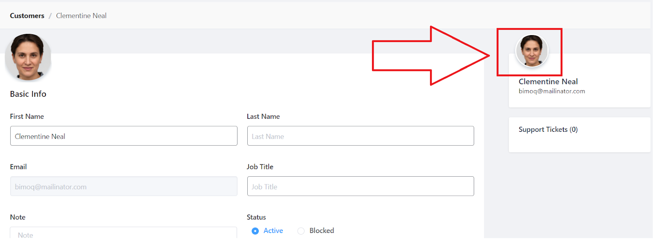Viewport: 654px width, 244px height.
Task: Click the bimoq@mailinator.com sidebar email
Action: (551, 91)
